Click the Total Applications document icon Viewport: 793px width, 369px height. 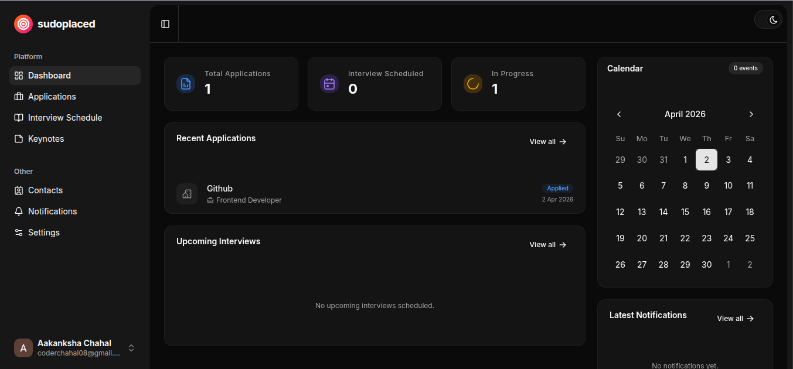coord(186,84)
